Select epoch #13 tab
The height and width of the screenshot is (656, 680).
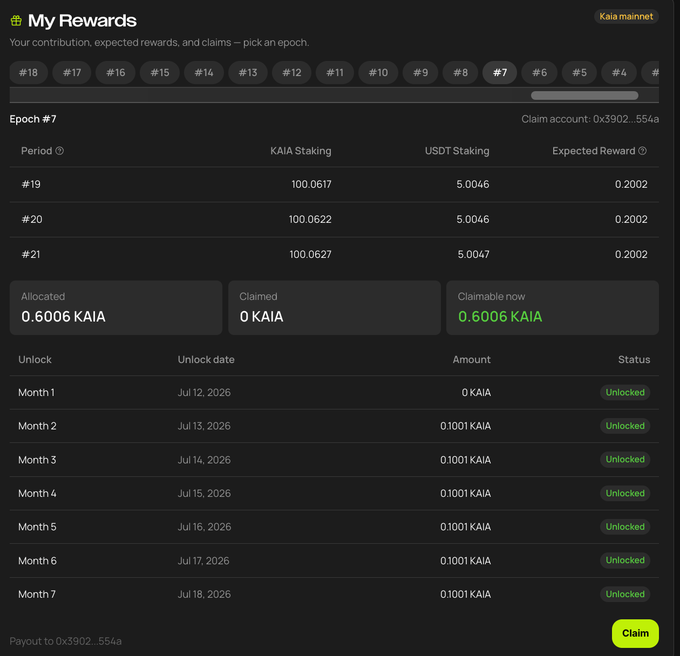[x=248, y=72]
